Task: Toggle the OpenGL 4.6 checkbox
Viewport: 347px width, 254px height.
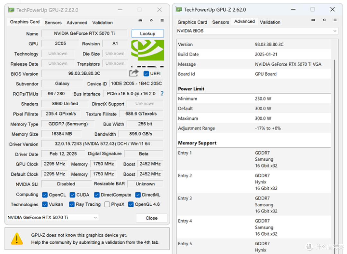Action: (x=131, y=204)
